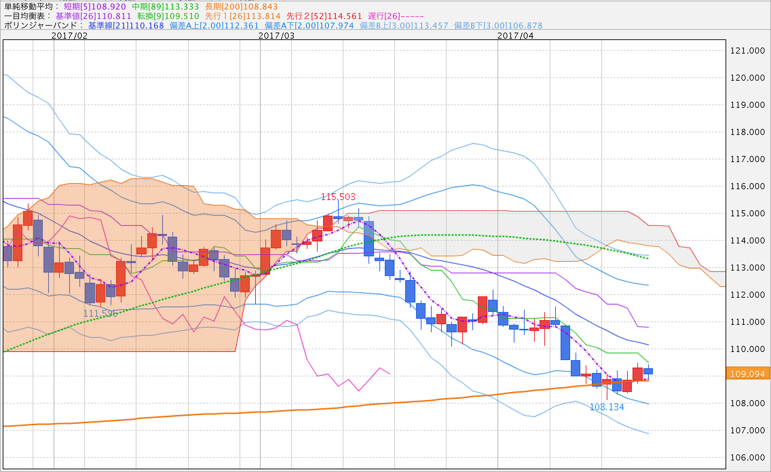The width and height of the screenshot is (771, 472).
Task: Select the 短期[5]108.920 moving average legend
Action: [95, 7]
